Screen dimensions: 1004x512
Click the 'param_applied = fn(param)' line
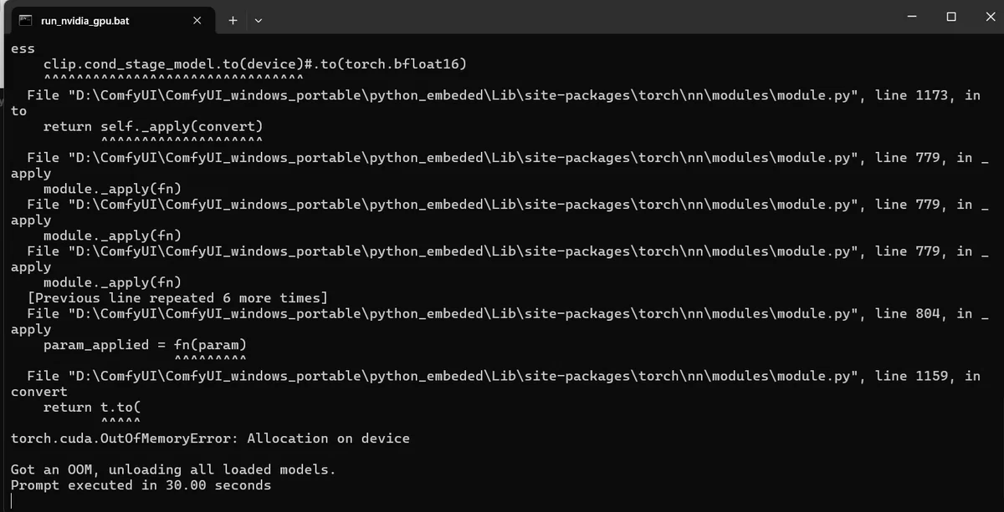145,345
